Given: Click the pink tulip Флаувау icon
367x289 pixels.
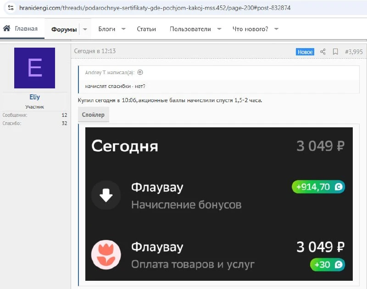Looking at the screenshot, I should [106, 255].
